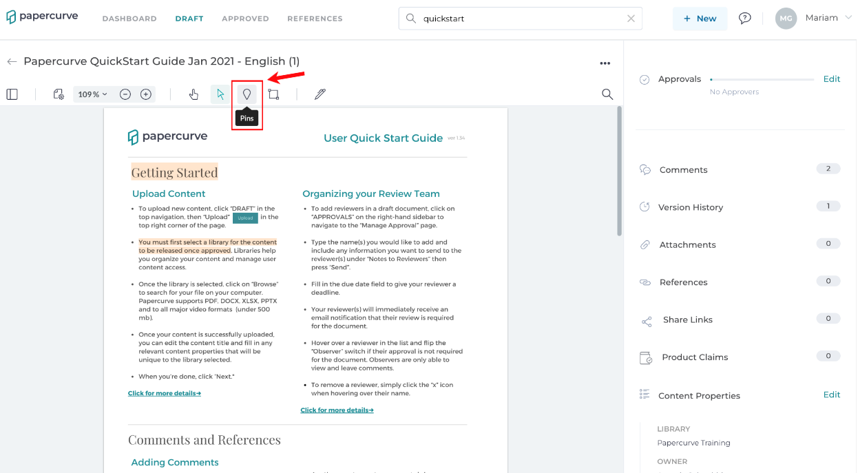Screen dimensions: 858x473
Task: Click the Papercurve logo
Action: (x=42, y=17)
